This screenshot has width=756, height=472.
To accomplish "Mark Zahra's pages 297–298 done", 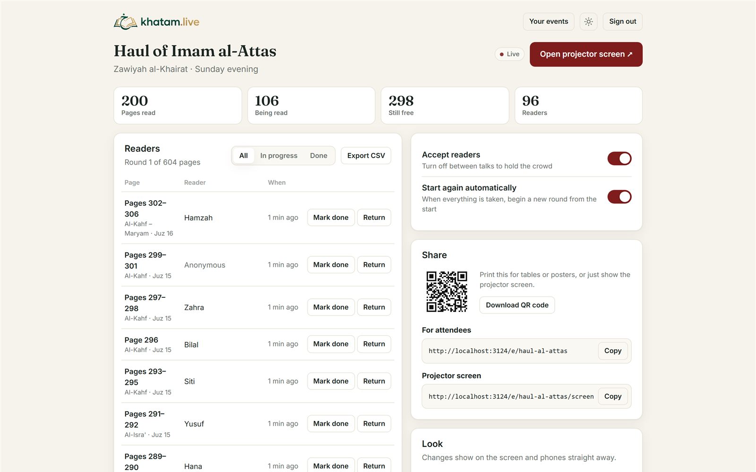I will pos(331,307).
